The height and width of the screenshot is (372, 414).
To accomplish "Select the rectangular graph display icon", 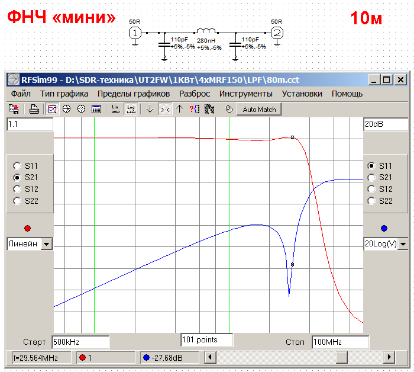I will [x=52, y=109].
